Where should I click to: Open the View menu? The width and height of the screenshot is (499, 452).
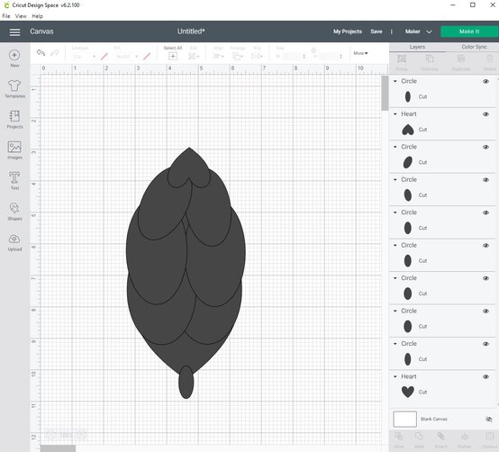point(21,16)
